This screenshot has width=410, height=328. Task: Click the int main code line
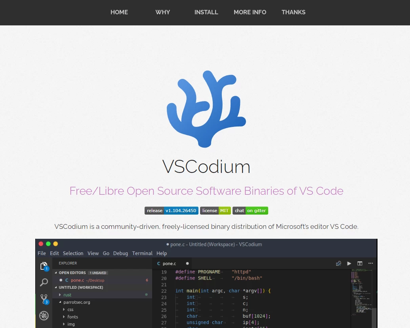pyautogui.click(x=223, y=291)
